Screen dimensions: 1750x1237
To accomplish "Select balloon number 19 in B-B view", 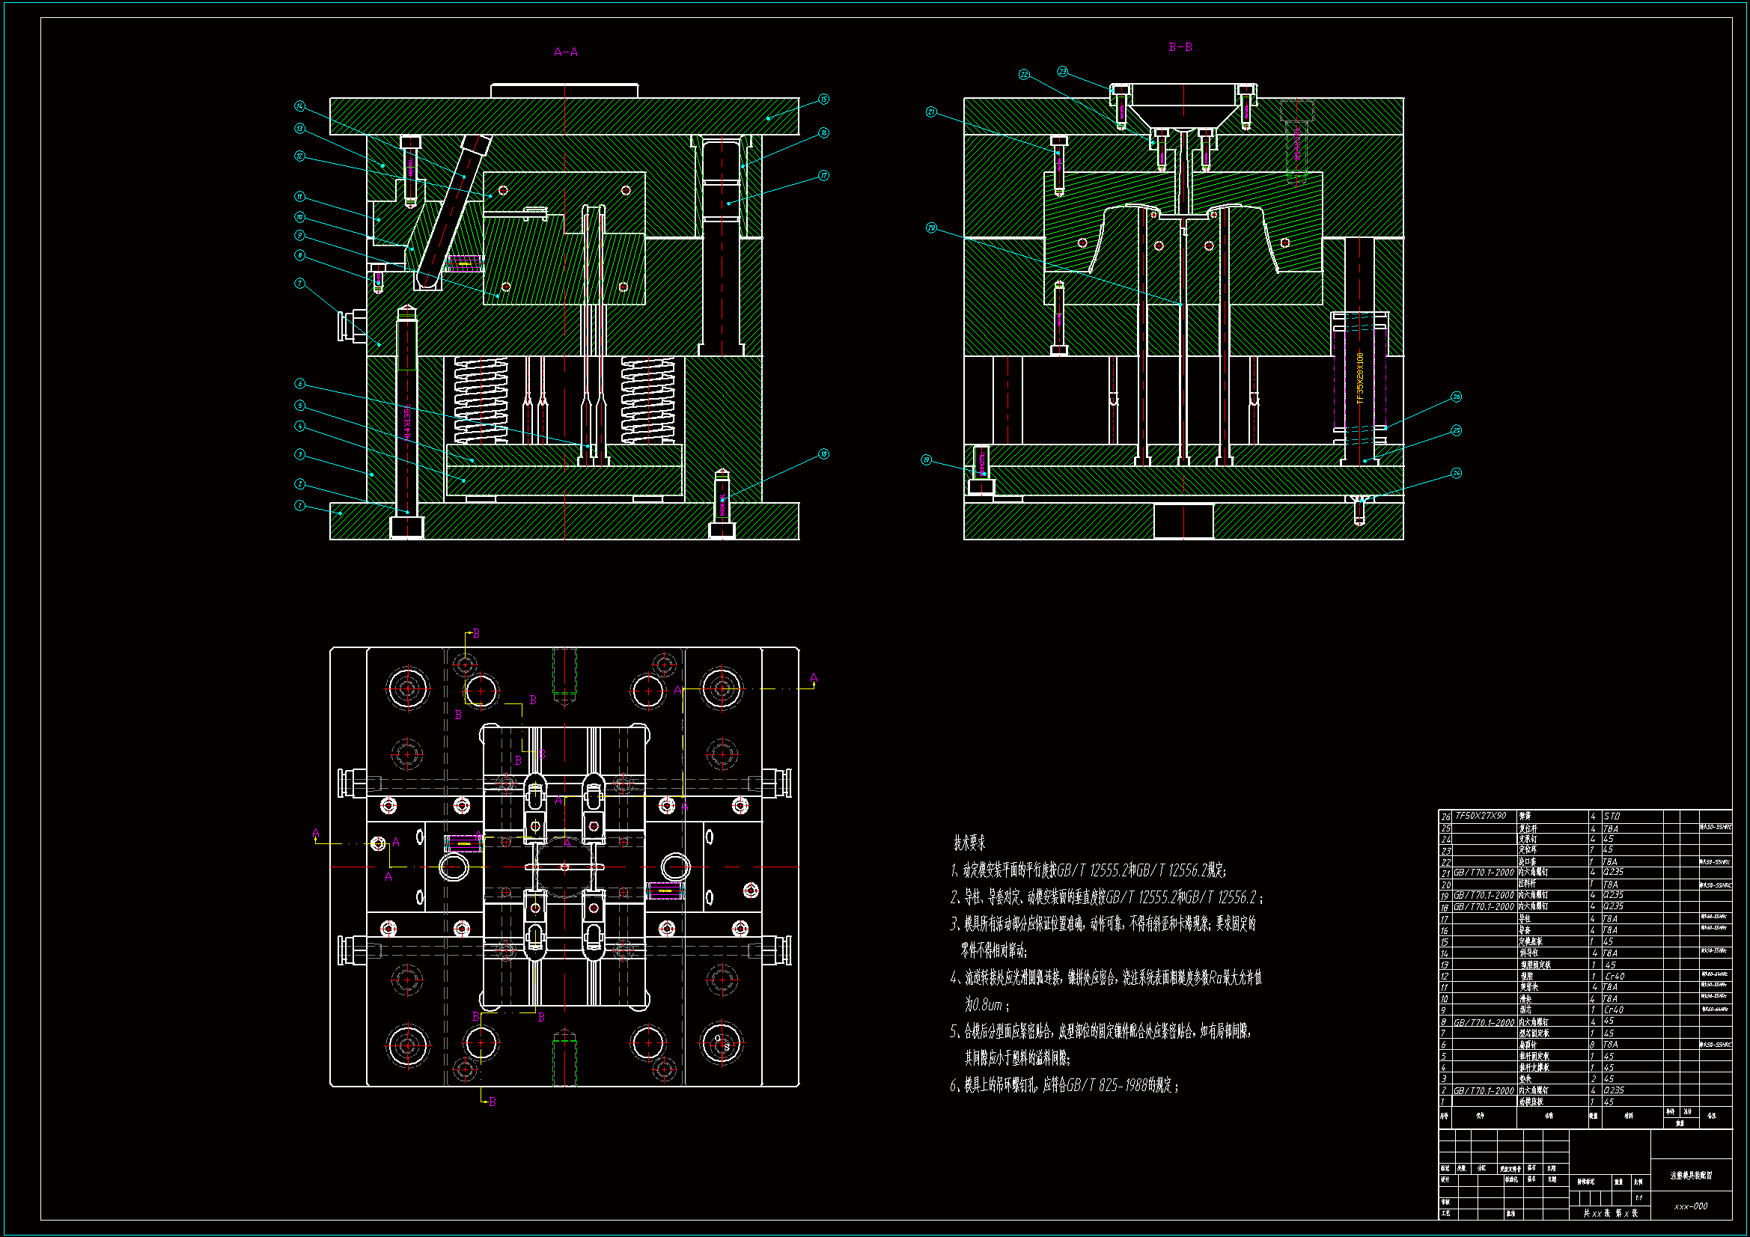I will coord(926,460).
